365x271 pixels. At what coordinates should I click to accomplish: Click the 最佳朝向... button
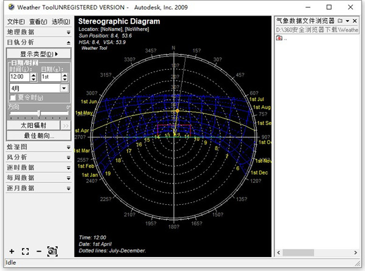tap(40, 135)
